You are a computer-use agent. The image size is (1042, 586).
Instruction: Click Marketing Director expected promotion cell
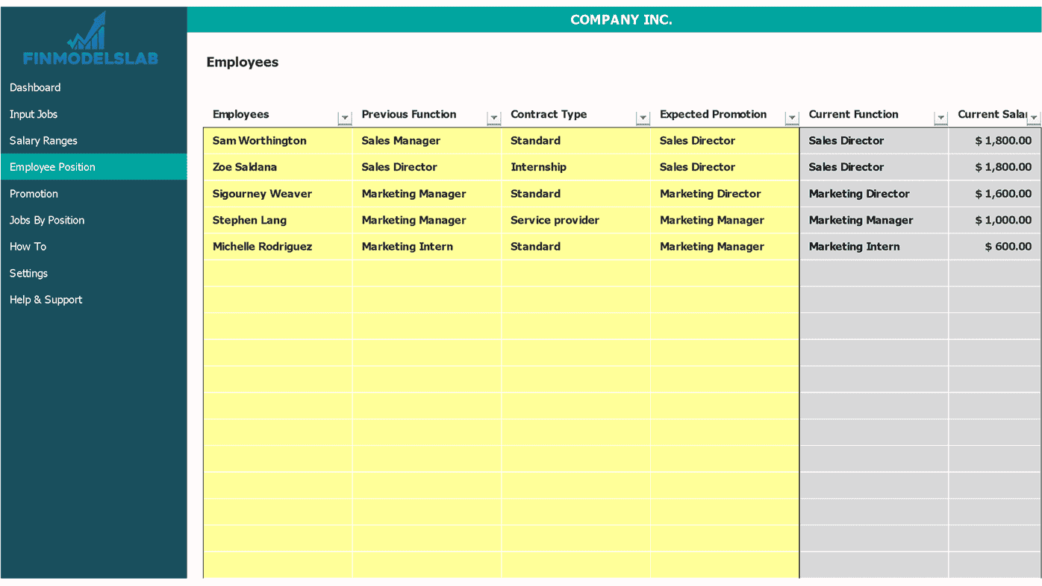[725, 194]
